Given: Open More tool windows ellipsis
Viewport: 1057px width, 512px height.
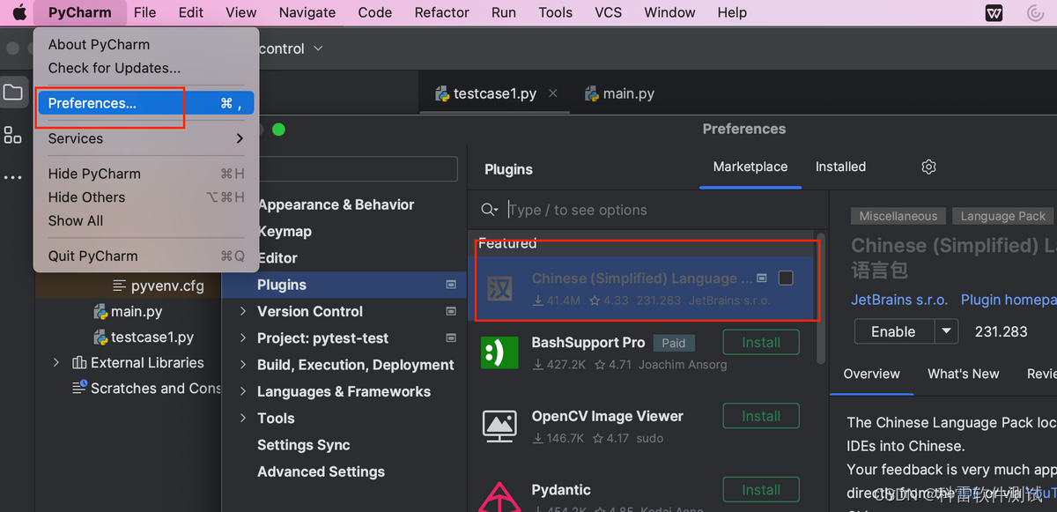Looking at the screenshot, I should pos(12,177).
